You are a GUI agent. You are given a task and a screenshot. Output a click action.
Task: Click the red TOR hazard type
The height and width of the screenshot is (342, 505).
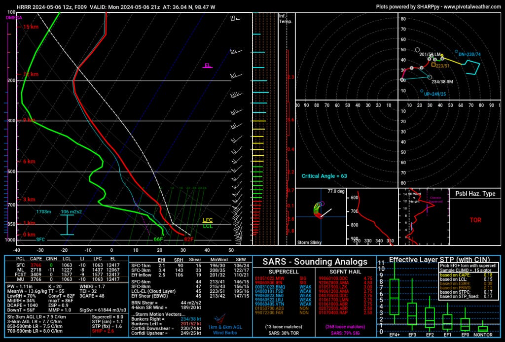475,220
